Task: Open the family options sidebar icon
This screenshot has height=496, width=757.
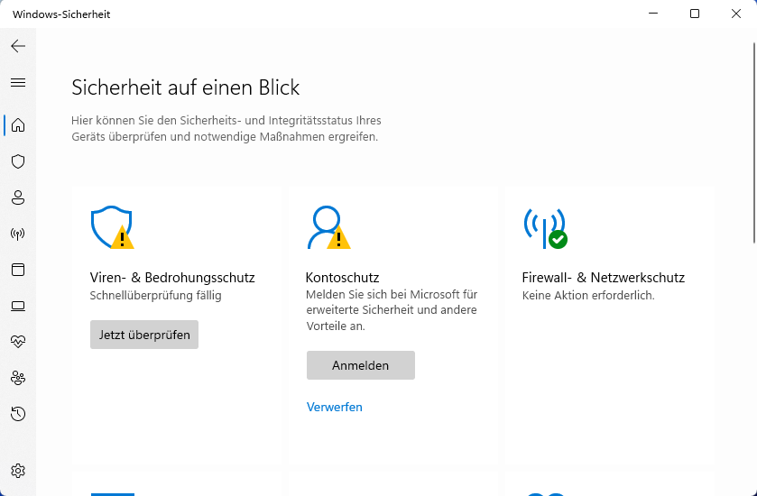Action: tap(18, 378)
